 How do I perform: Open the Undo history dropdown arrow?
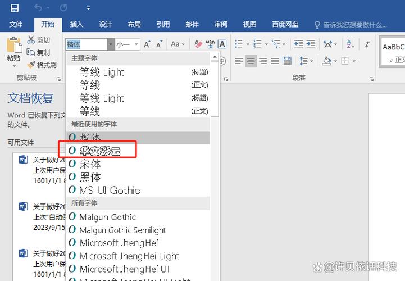coord(48,8)
